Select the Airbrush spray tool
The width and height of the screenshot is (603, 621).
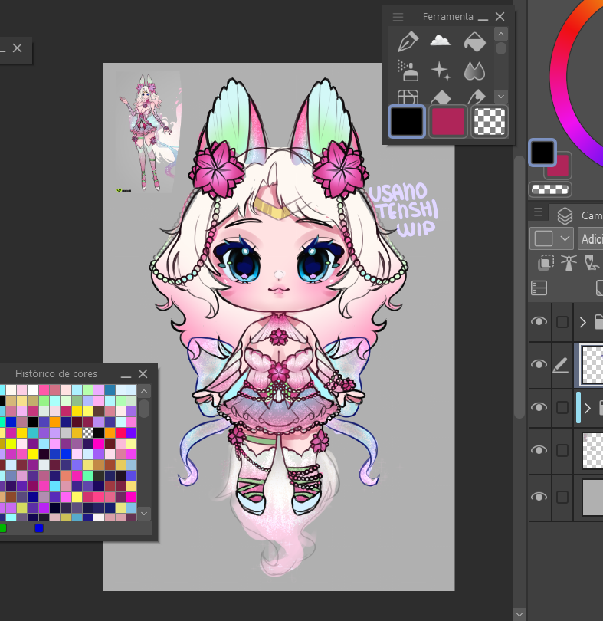click(x=408, y=71)
